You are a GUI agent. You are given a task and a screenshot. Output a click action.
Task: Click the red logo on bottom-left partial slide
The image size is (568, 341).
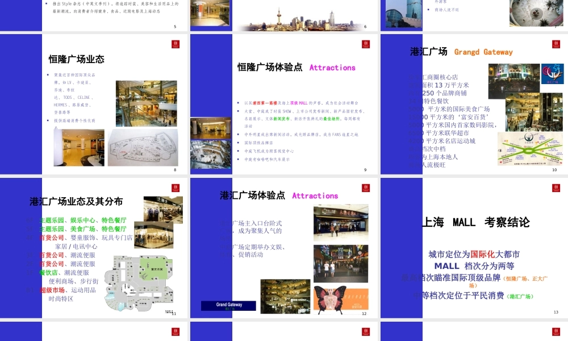coord(176,331)
